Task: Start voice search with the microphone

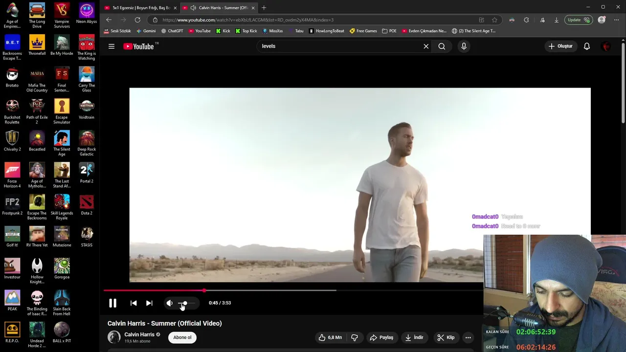Action: 464,46
